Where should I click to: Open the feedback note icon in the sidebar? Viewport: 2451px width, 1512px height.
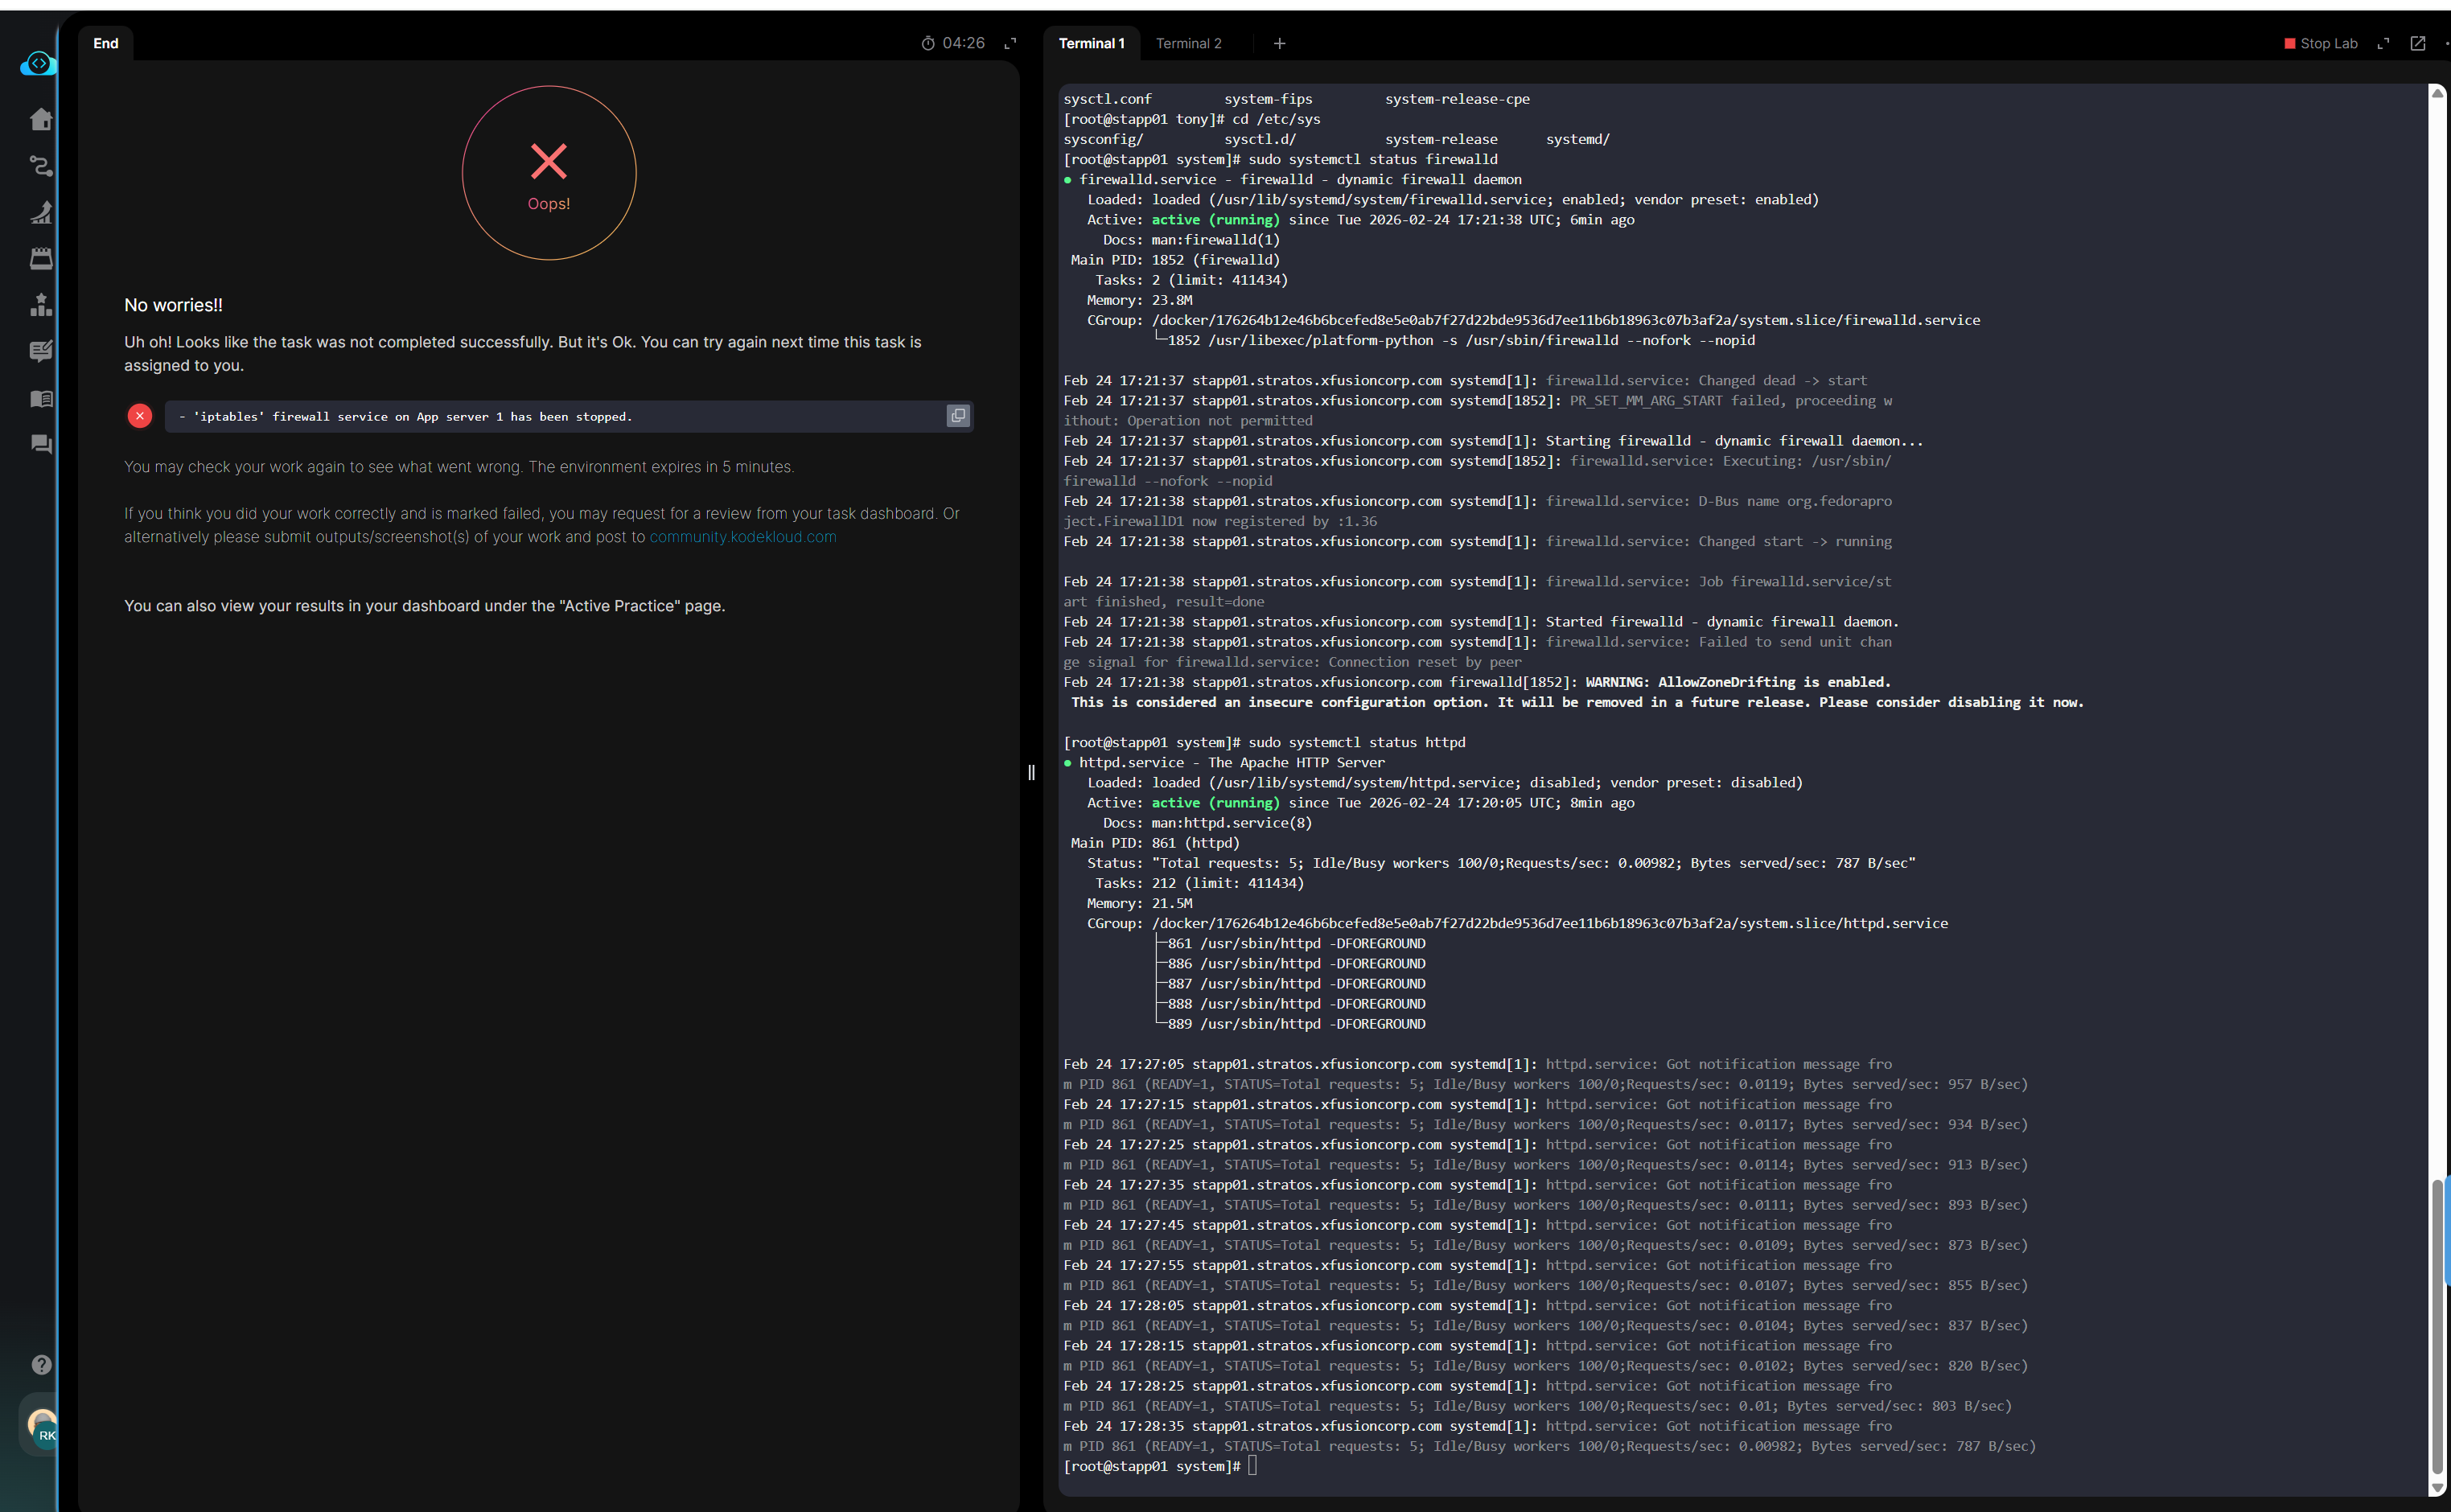coord(41,351)
